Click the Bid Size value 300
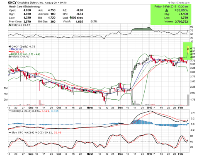199x156 pixels. (53, 22)
